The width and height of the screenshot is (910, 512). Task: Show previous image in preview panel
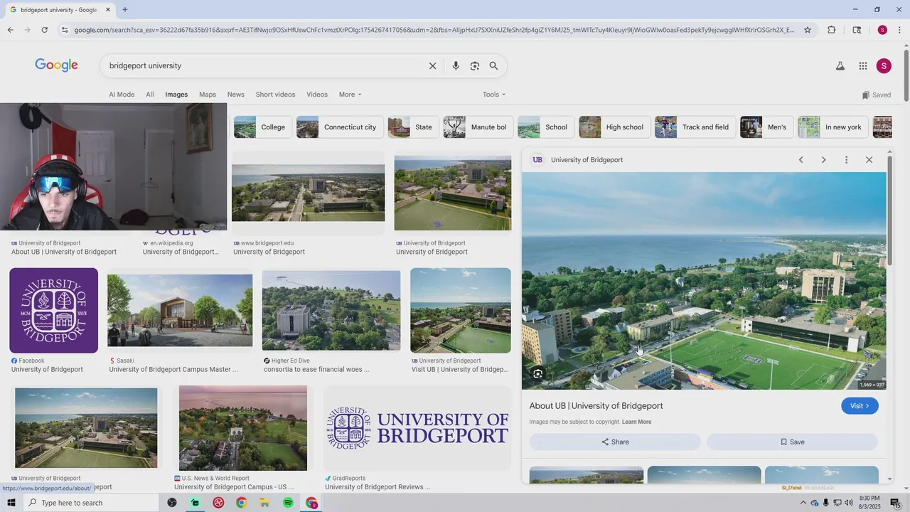[801, 160]
